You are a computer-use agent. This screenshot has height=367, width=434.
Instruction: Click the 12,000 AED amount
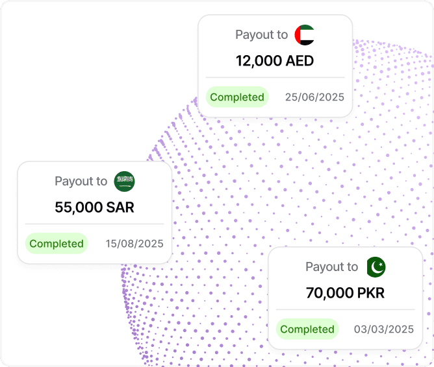(x=275, y=61)
